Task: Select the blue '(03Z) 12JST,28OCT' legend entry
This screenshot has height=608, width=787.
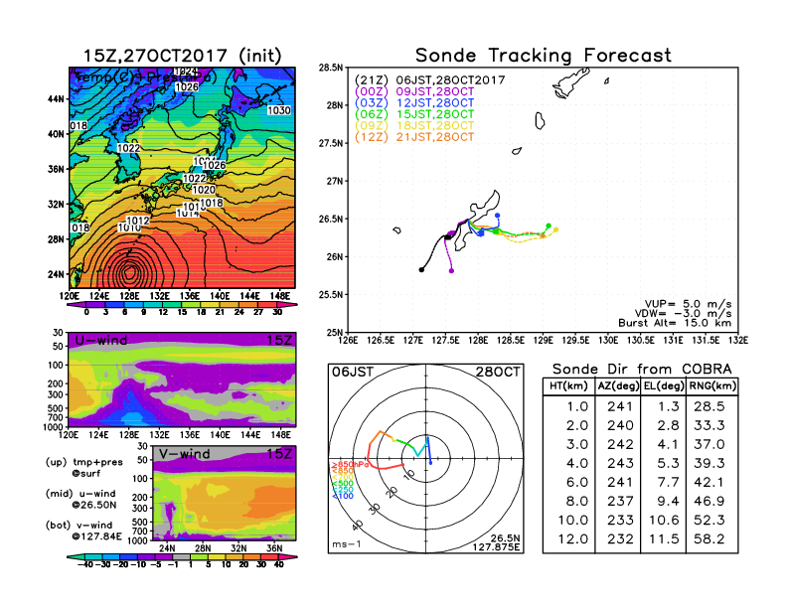Action: 414,103
